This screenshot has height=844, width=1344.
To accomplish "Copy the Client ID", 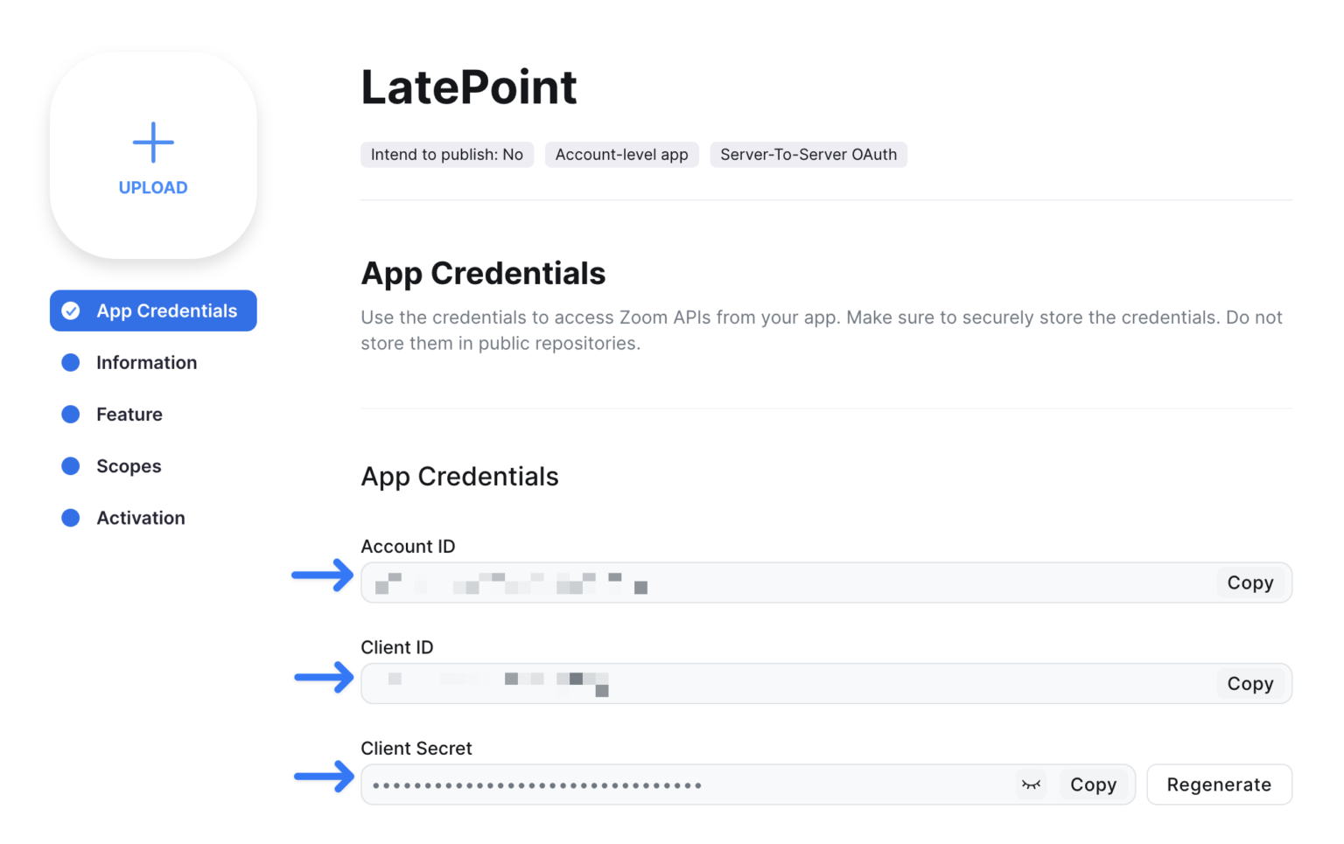I will coord(1250,683).
